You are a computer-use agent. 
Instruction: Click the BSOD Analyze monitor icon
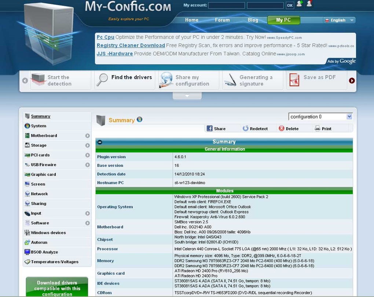[27, 252]
